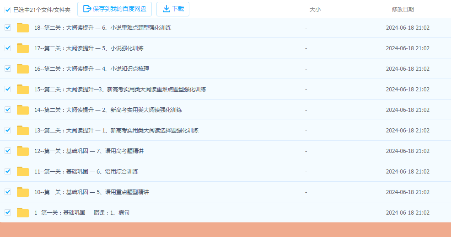Click the folder icon for item 17 小说强化训练
The width and height of the screenshot is (451, 237).
point(23,48)
